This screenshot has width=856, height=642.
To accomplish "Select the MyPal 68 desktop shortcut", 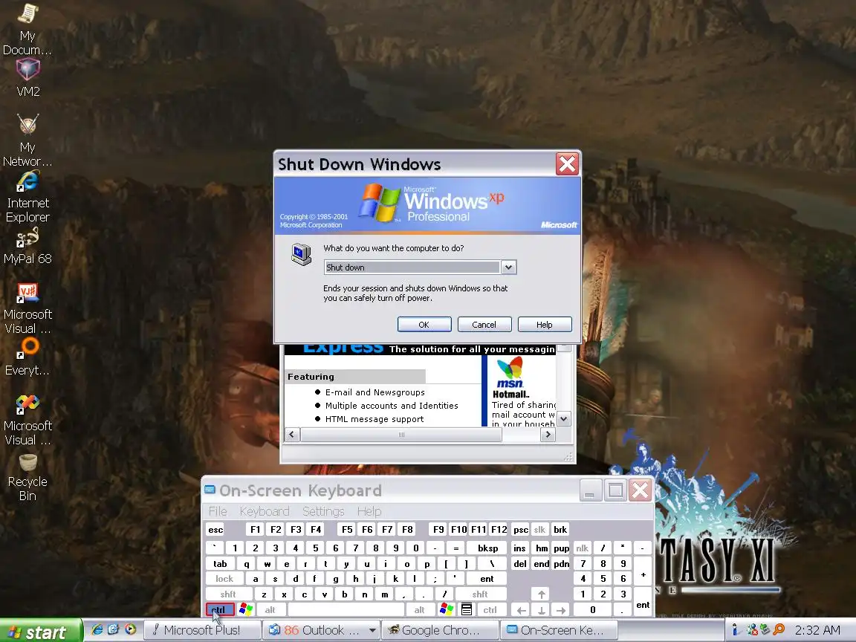I will click(27, 247).
